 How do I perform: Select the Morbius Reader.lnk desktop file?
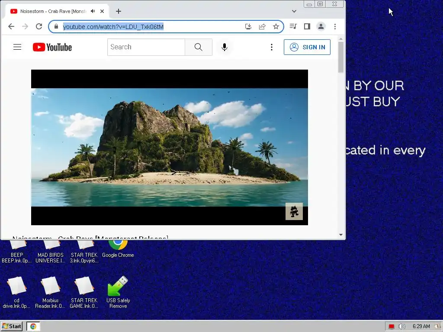[51, 293]
